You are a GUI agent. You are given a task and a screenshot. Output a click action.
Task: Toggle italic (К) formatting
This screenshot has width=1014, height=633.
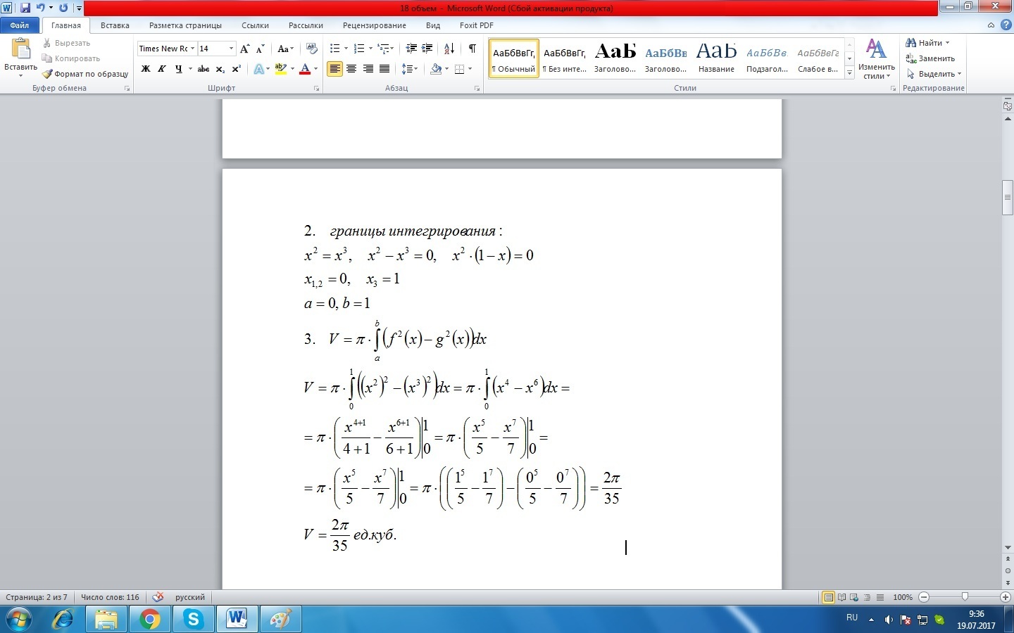(x=162, y=69)
